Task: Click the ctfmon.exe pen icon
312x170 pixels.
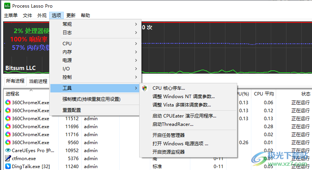Action: pyautogui.click(x=8, y=158)
